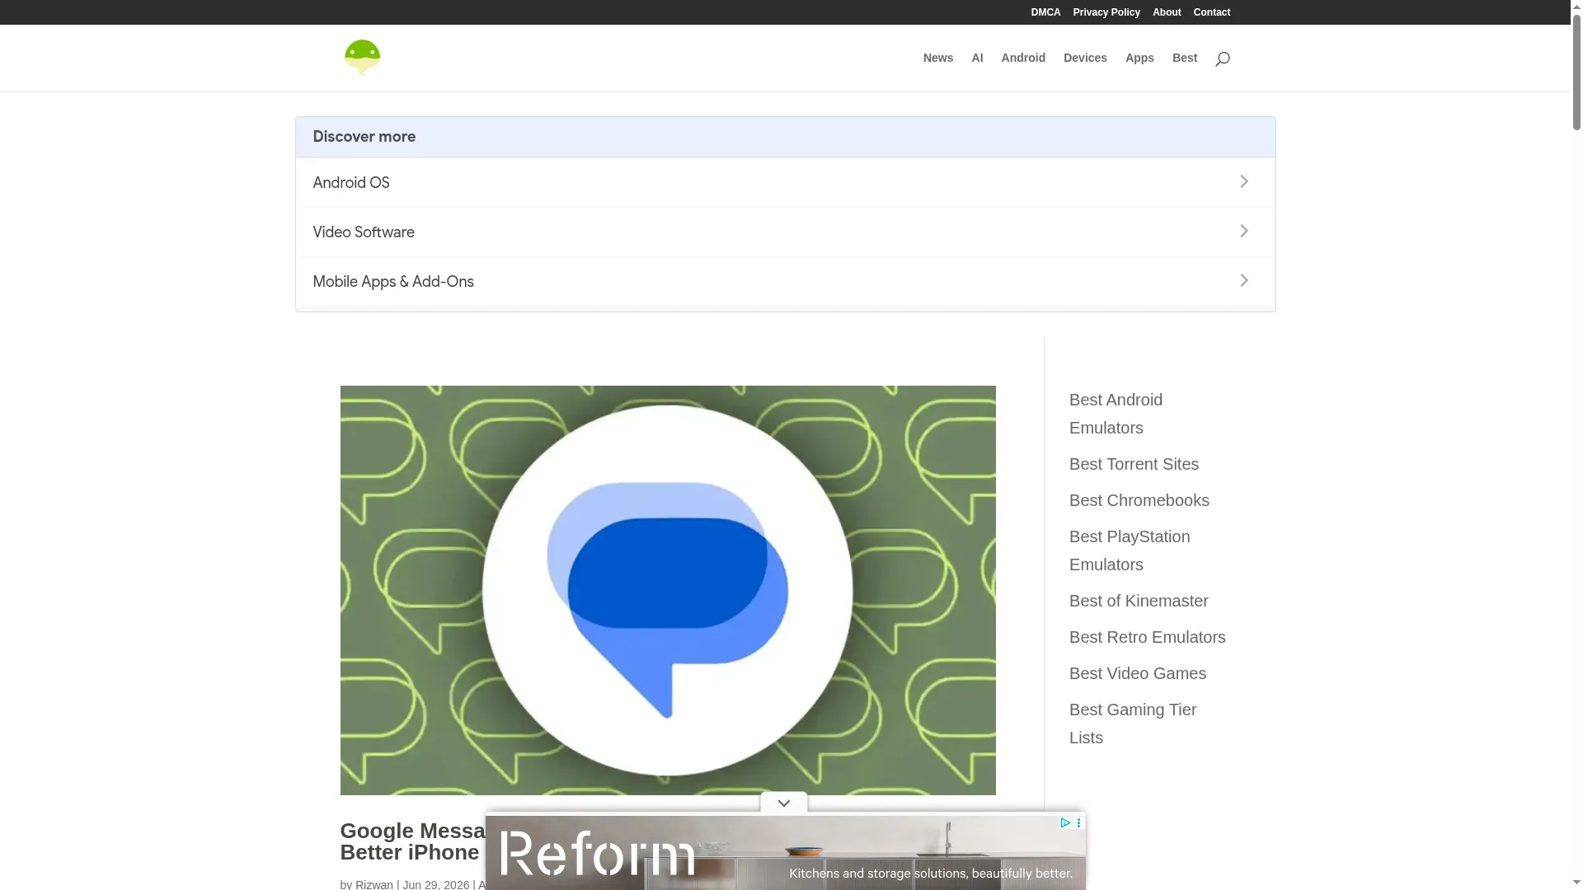
Task: Open the Best Gaming Tier Lists link
Action: tap(1133, 724)
